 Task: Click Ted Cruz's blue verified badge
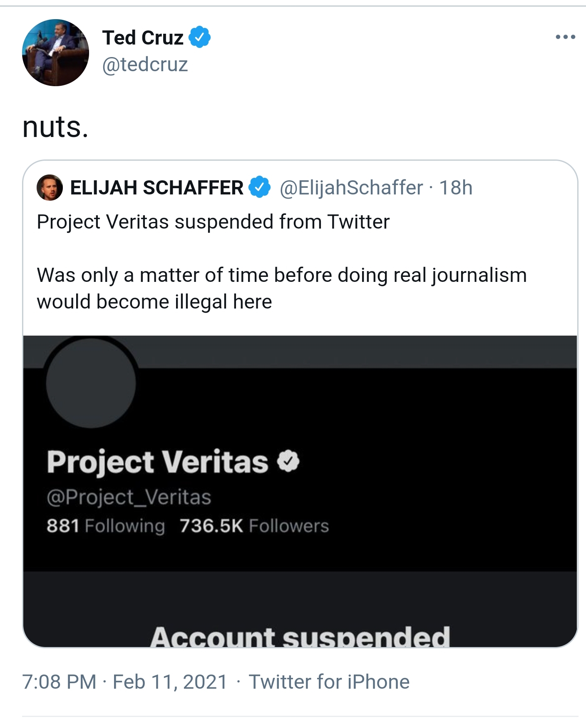click(200, 37)
